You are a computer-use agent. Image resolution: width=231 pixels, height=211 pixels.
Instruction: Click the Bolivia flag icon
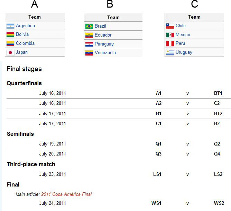(10, 35)
